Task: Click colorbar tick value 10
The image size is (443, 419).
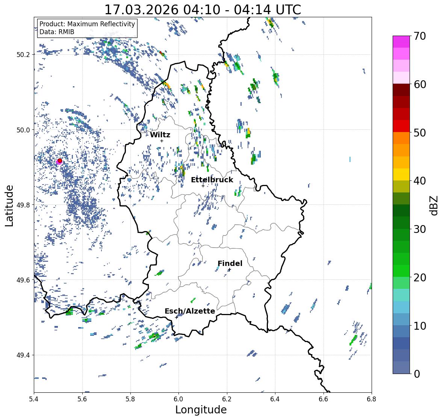Action: [420, 326]
